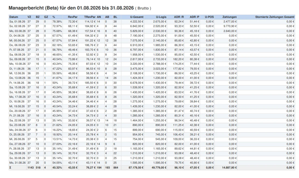This screenshot has height=178, width=299.
Task: Click the TRevPar value 194,32 €
Action: (x=90, y=35)
